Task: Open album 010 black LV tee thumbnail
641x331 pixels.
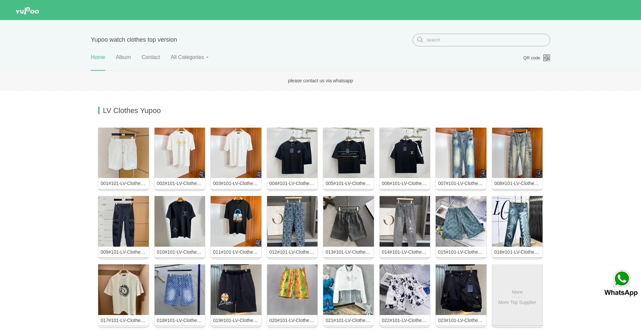Action: pyautogui.click(x=180, y=221)
